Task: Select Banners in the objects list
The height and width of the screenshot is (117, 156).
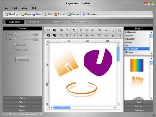Action: 137,52
